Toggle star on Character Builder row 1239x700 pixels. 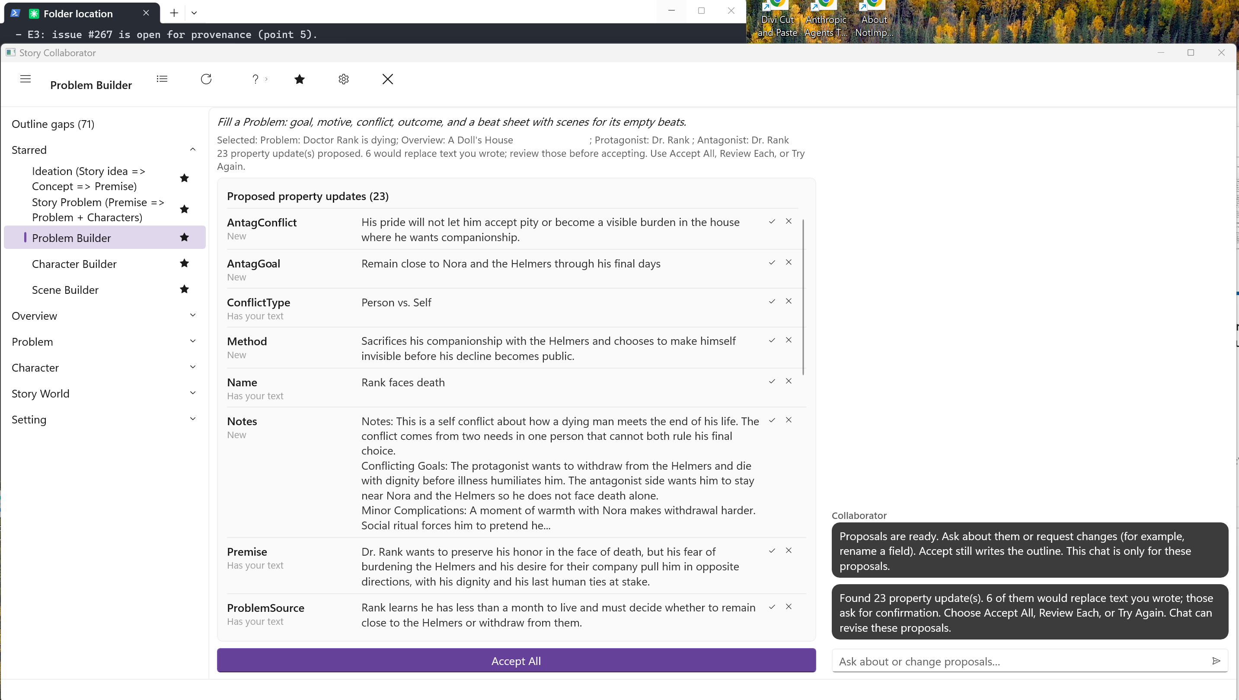tap(184, 263)
